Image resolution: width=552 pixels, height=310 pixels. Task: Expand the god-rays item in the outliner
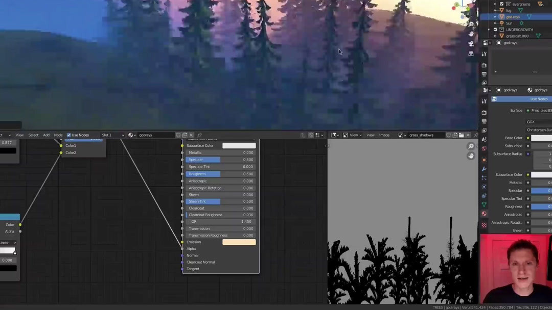[495, 17]
